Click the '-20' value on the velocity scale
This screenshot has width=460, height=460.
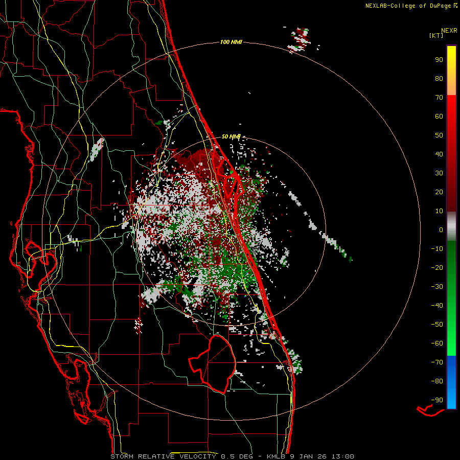pos(437,267)
